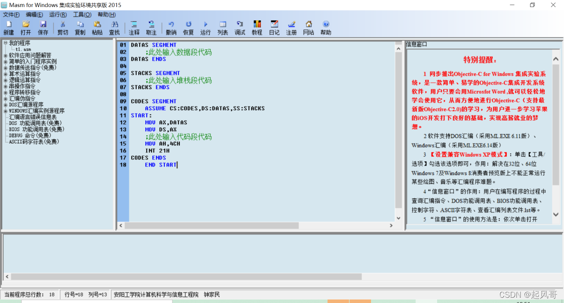Expand the 逻辑运算指令 node
The height and width of the screenshot is (303, 564).
click(5, 80)
